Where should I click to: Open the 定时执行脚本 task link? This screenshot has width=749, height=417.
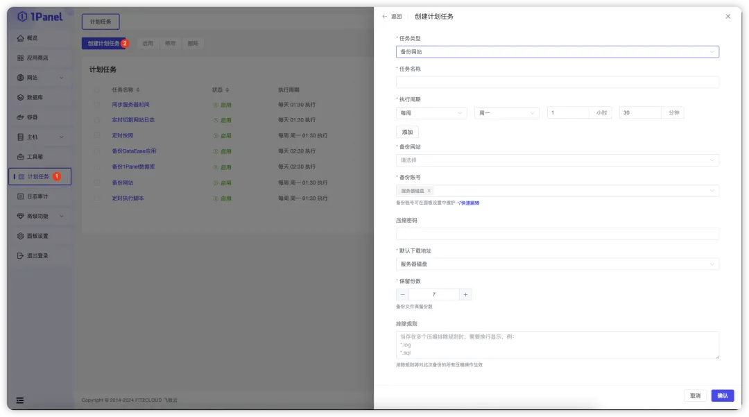(x=128, y=198)
